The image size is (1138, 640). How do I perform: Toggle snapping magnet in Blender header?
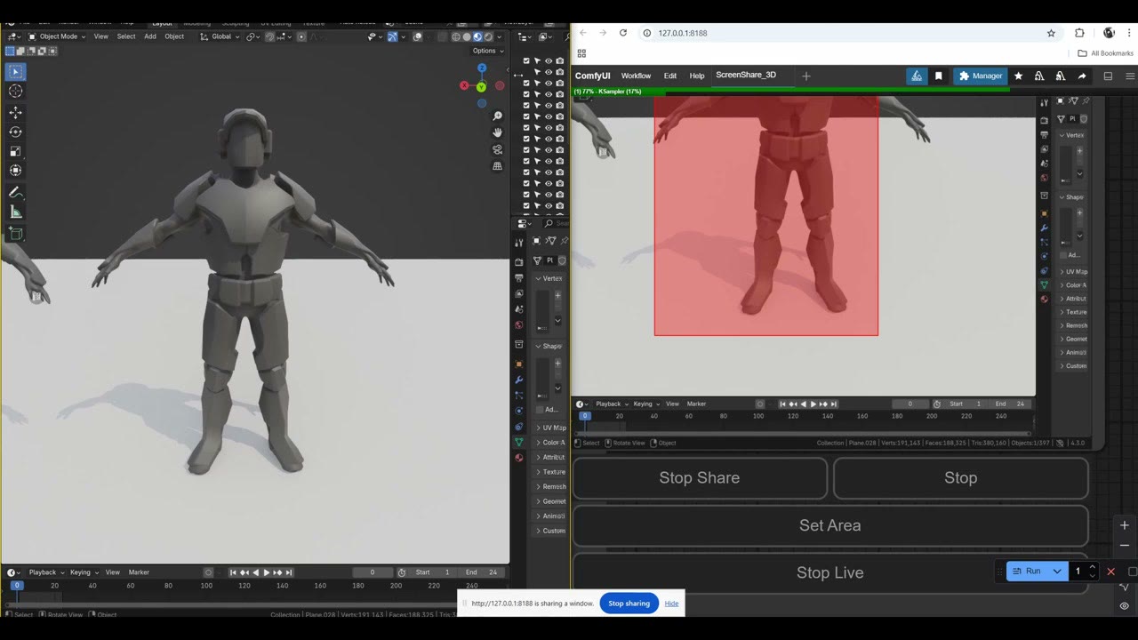(269, 36)
